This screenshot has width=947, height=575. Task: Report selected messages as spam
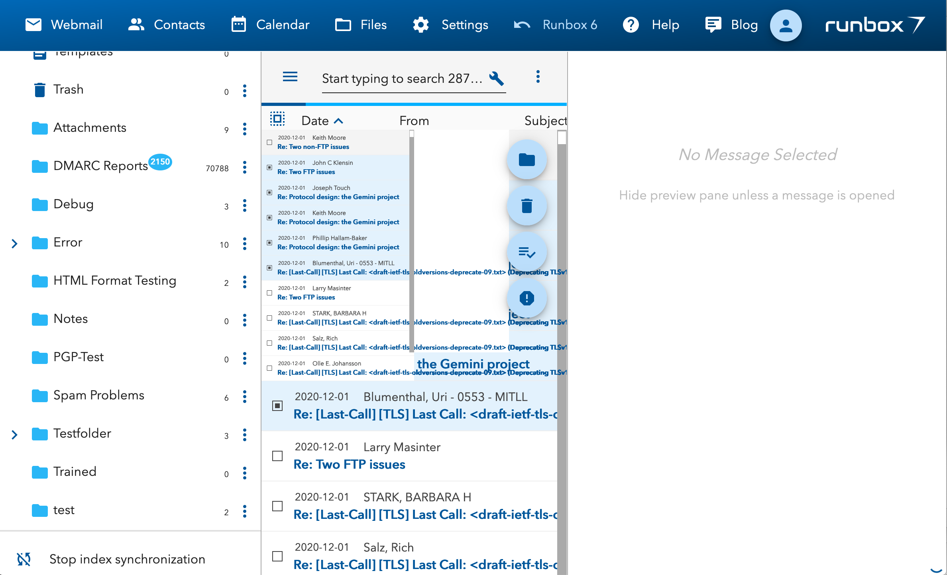(x=527, y=298)
